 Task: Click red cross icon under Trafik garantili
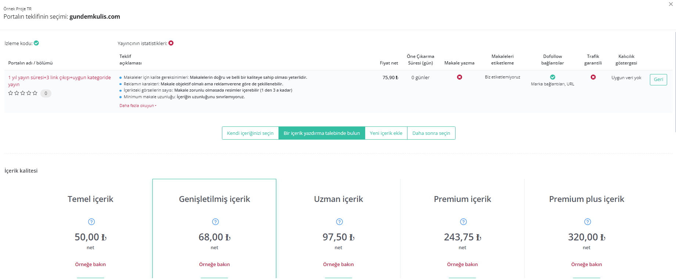(x=593, y=77)
